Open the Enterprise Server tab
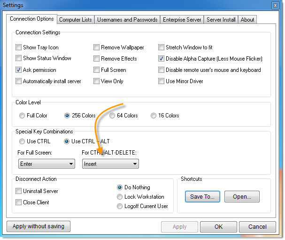Image resolution: width=285 pixels, height=240 pixels. tap(182, 19)
